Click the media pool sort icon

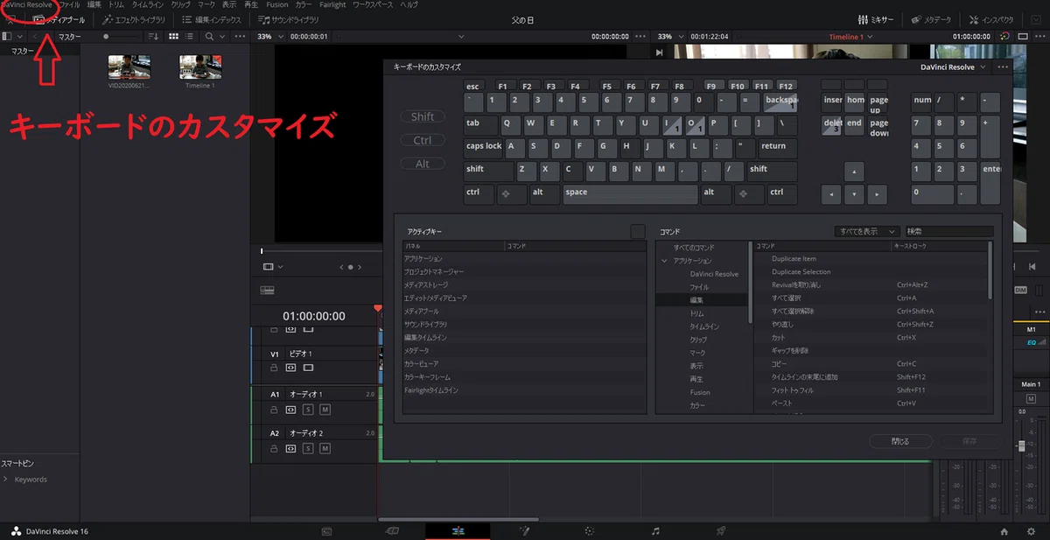click(153, 37)
